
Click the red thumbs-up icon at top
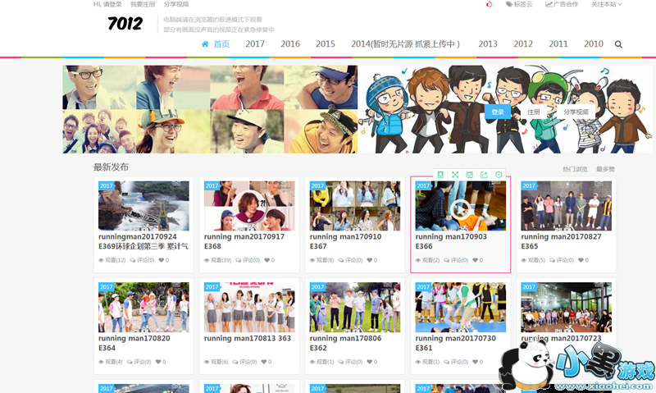[x=489, y=4]
